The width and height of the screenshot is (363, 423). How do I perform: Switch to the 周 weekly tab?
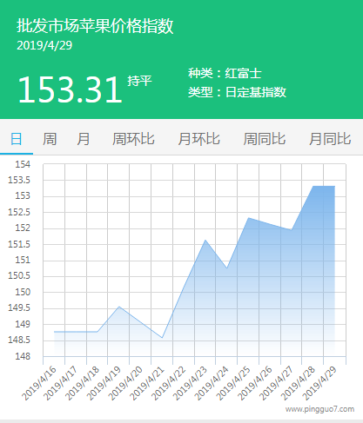click(x=50, y=139)
